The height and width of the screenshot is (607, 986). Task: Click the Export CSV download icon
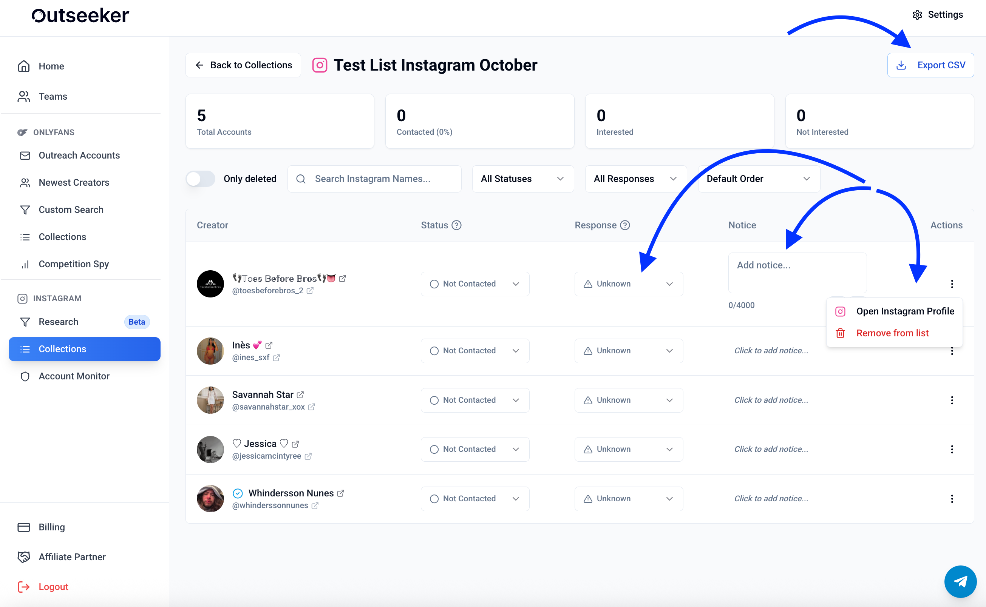pos(901,65)
